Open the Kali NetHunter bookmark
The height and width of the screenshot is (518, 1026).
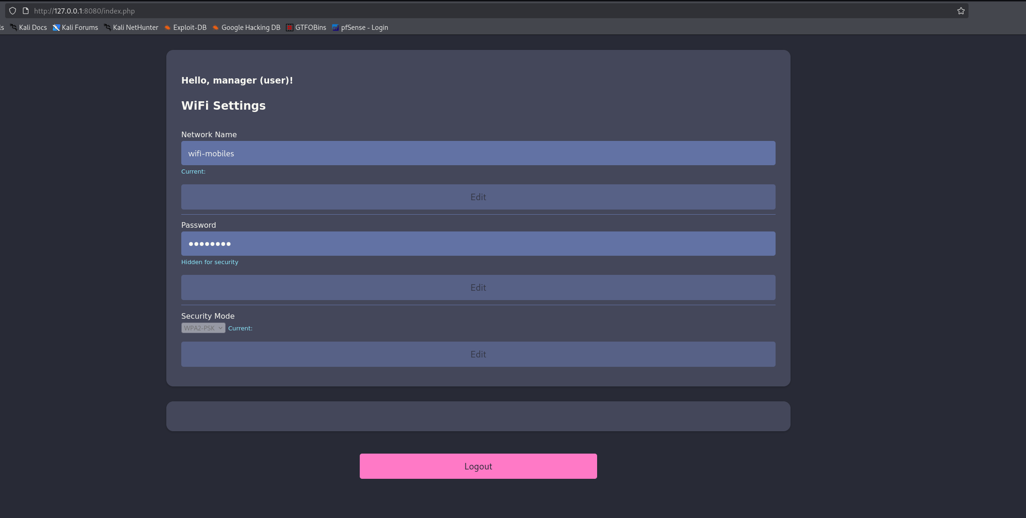point(131,28)
